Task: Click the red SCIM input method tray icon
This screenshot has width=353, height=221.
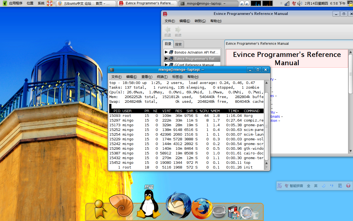Action: (x=294, y=3)
